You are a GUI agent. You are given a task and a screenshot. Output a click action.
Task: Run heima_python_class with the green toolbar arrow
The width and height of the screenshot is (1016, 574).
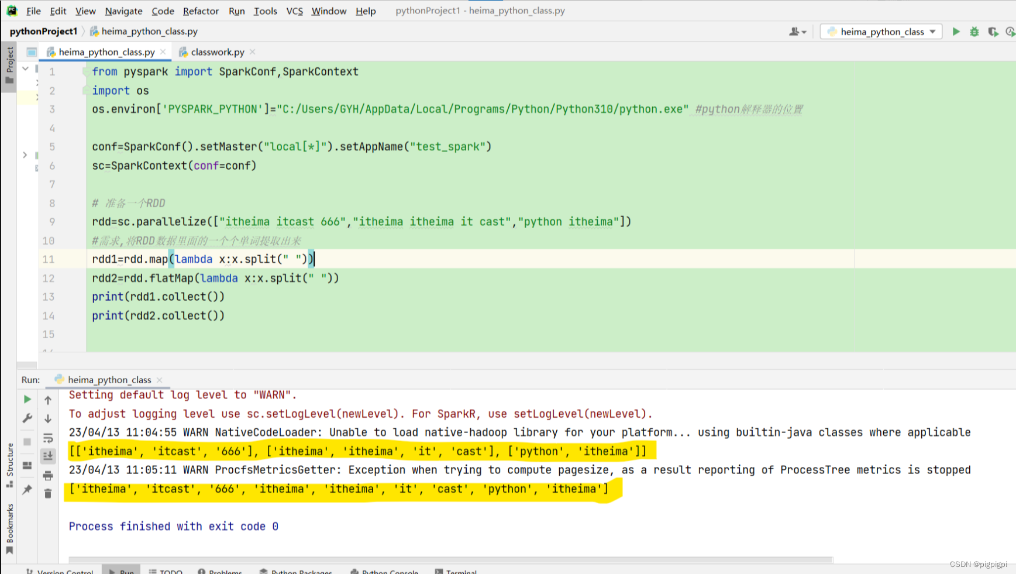pos(956,32)
